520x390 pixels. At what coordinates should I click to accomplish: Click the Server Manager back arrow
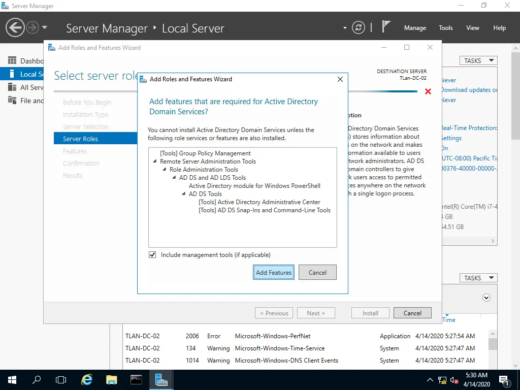pyautogui.click(x=15, y=27)
